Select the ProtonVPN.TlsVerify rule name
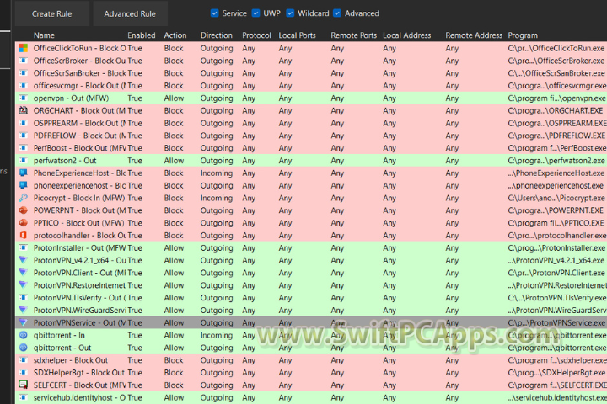The image size is (607, 404). (79, 298)
